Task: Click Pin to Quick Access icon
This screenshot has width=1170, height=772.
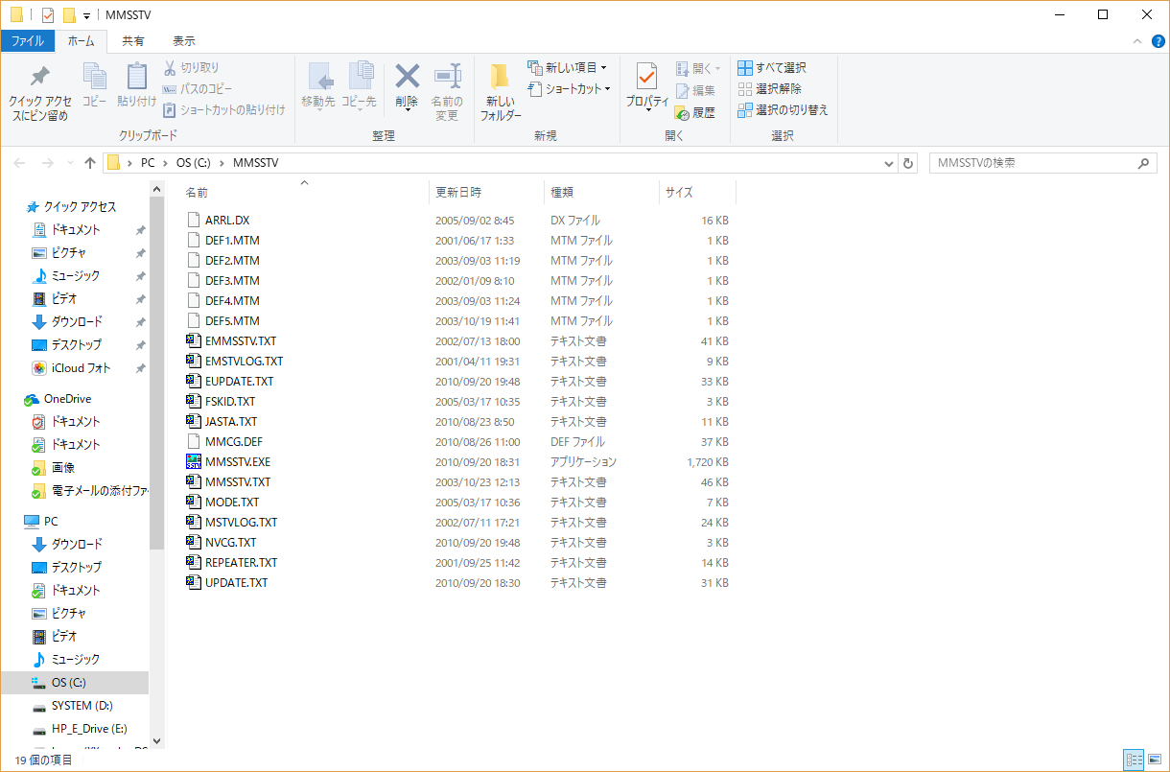Action: point(39,78)
